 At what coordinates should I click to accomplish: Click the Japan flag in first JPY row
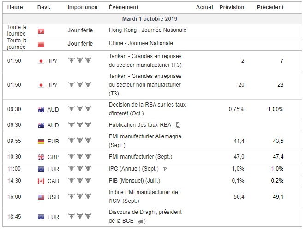click(x=41, y=61)
